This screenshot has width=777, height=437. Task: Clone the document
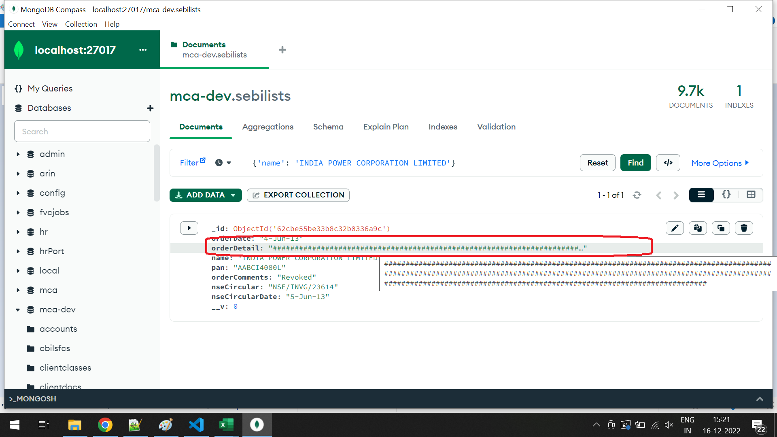(721, 228)
